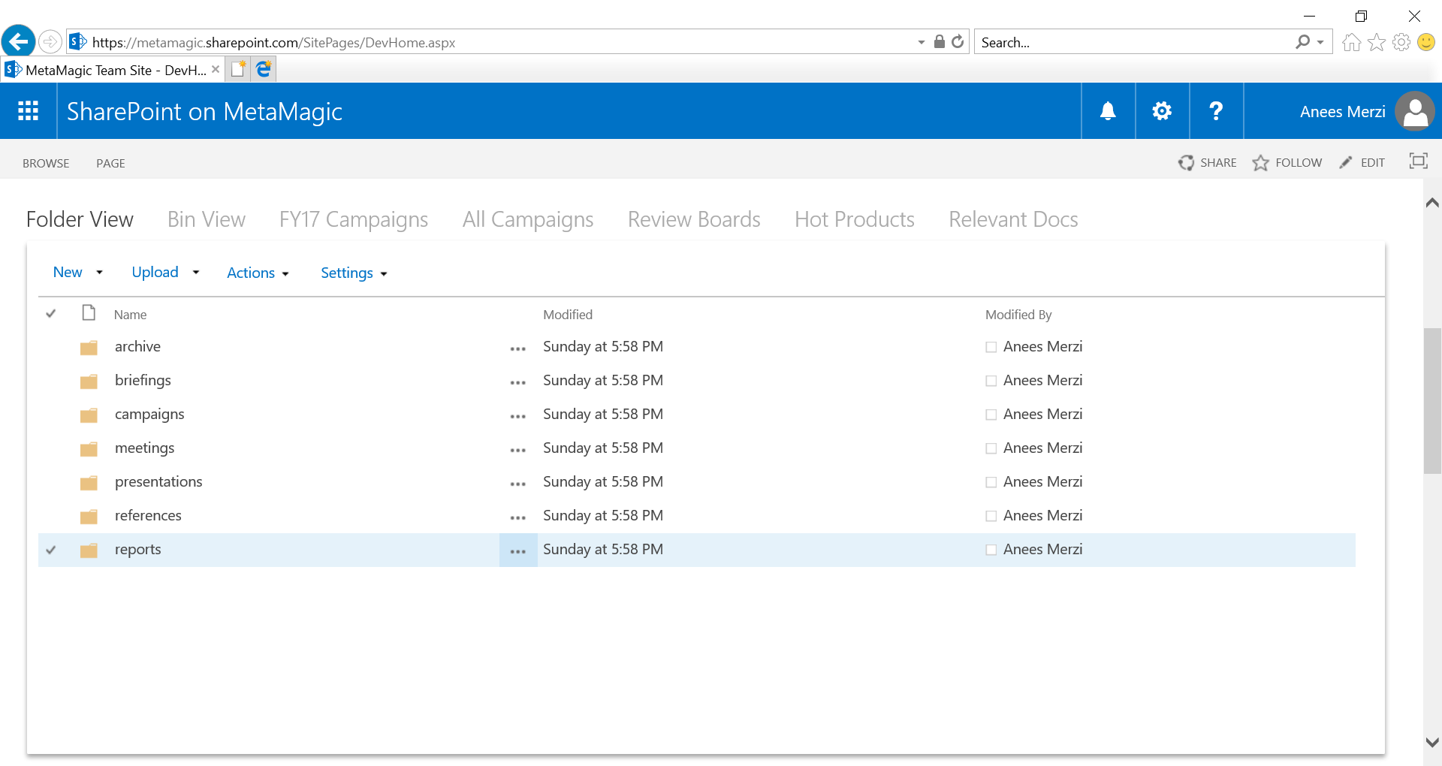Image resolution: width=1442 pixels, height=766 pixels.
Task: Open the SharePoint app launcher grid
Action: [x=29, y=111]
